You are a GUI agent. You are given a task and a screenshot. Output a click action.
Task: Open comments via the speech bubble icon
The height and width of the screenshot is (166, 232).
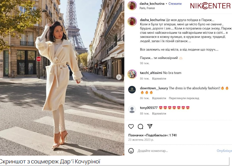pos(140,126)
